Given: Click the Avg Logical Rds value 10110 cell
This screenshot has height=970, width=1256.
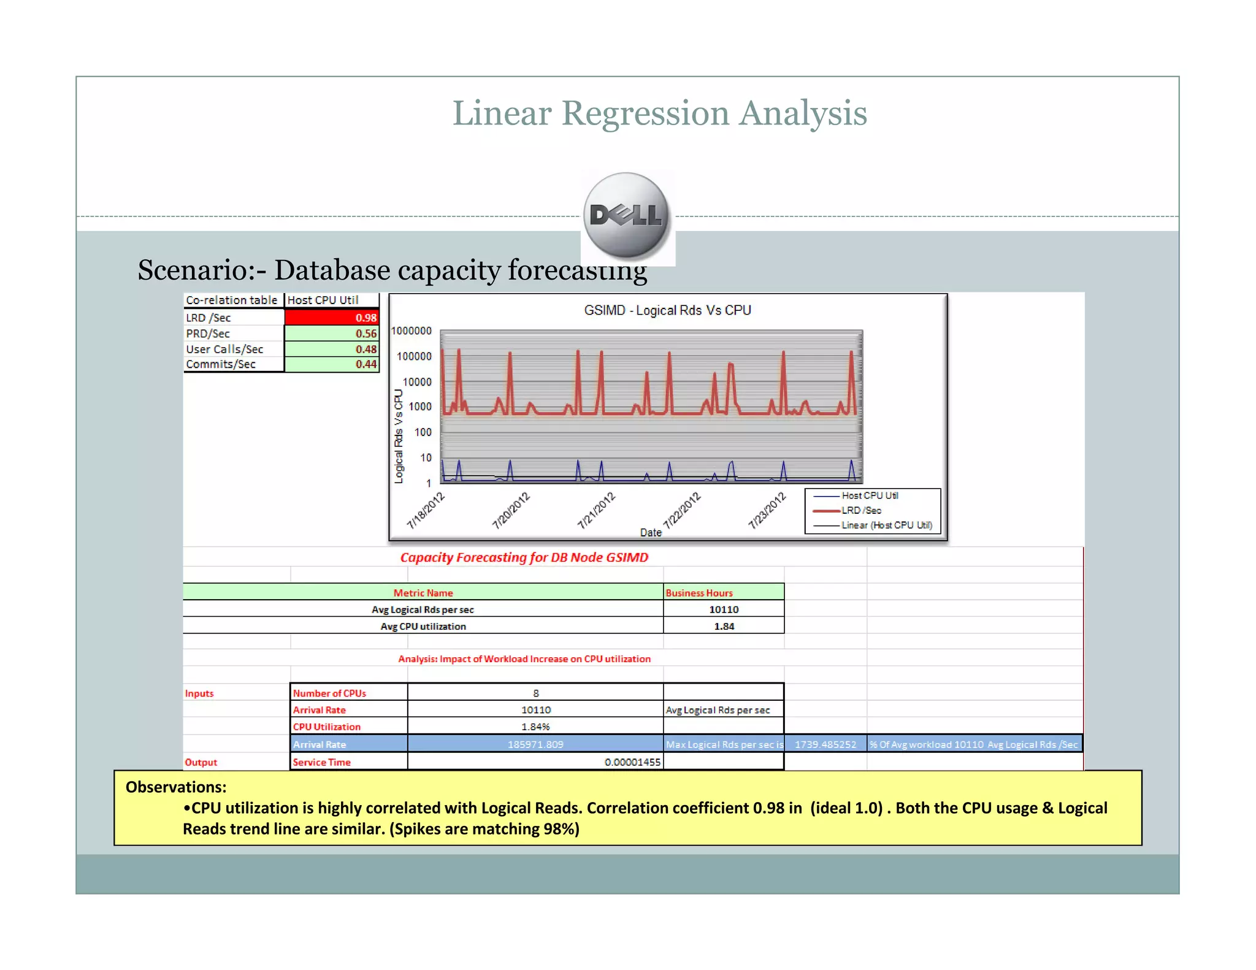Looking at the screenshot, I should click(x=724, y=609).
